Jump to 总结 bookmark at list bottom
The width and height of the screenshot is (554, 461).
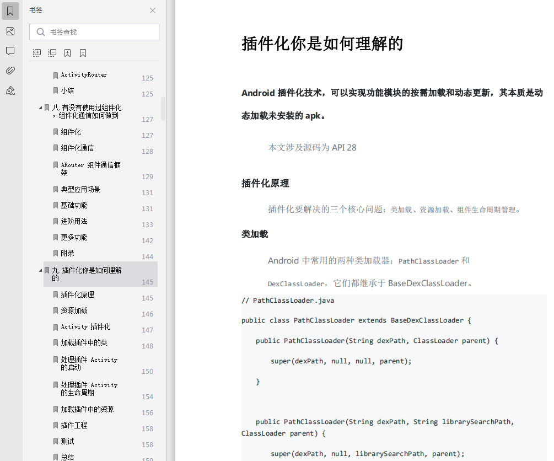(x=67, y=457)
